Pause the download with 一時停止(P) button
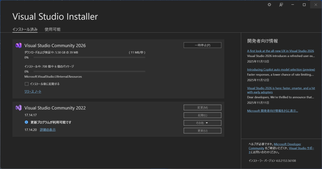This screenshot has width=322, height=169. pos(202,45)
